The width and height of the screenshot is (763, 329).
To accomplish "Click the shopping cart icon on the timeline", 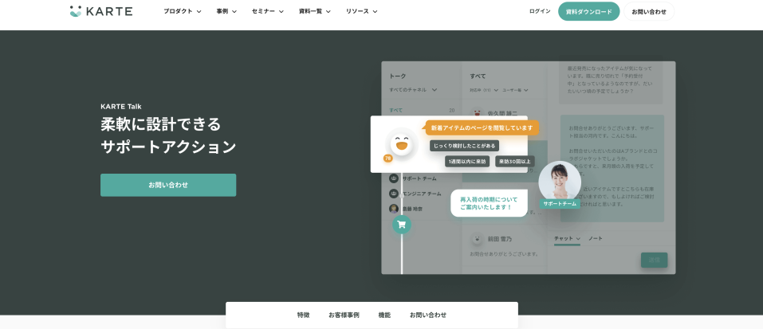I will coord(402,225).
